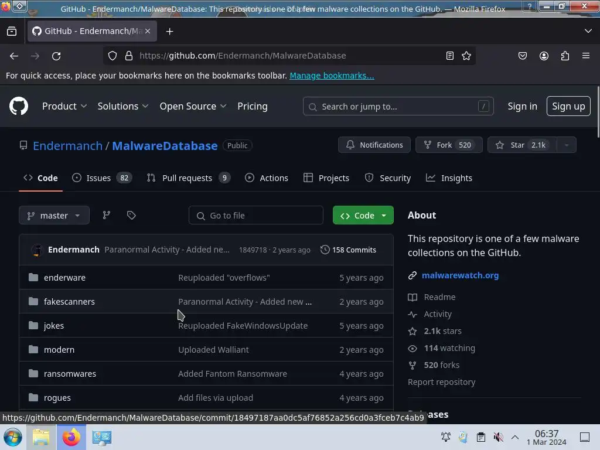Viewport: 600px width, 450px height.
Task: Click the Notifications bell button
Action: [374, 145]
